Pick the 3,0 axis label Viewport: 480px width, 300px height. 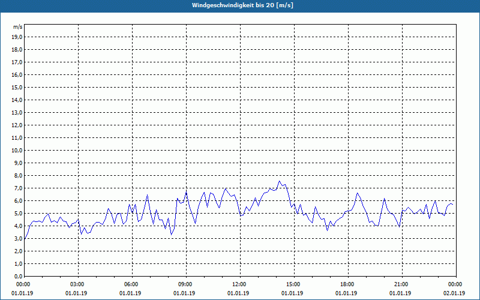pos(18,238)
